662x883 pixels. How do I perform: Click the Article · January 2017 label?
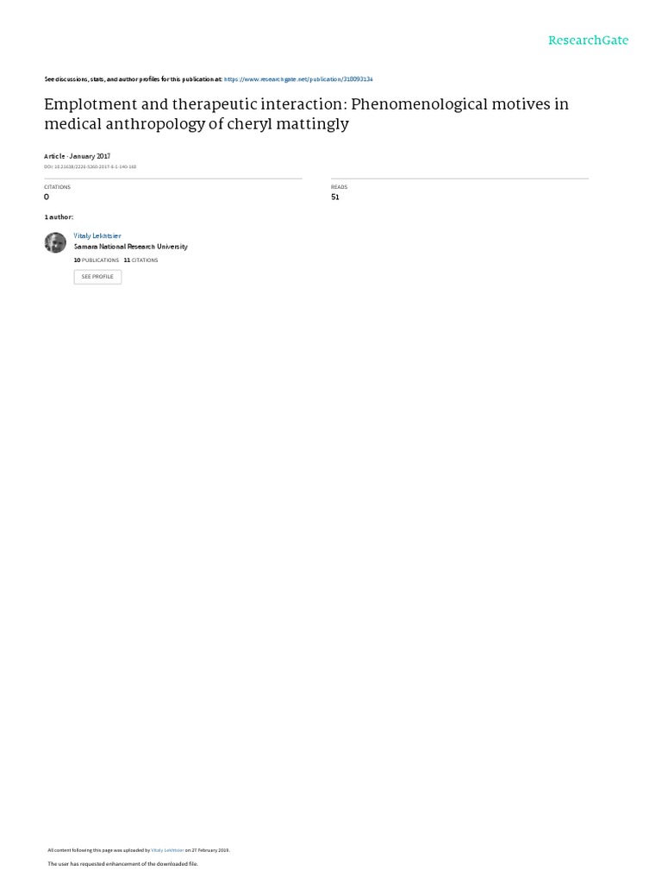(77, 156)
